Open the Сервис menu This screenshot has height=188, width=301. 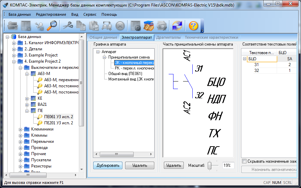(90, 14)
